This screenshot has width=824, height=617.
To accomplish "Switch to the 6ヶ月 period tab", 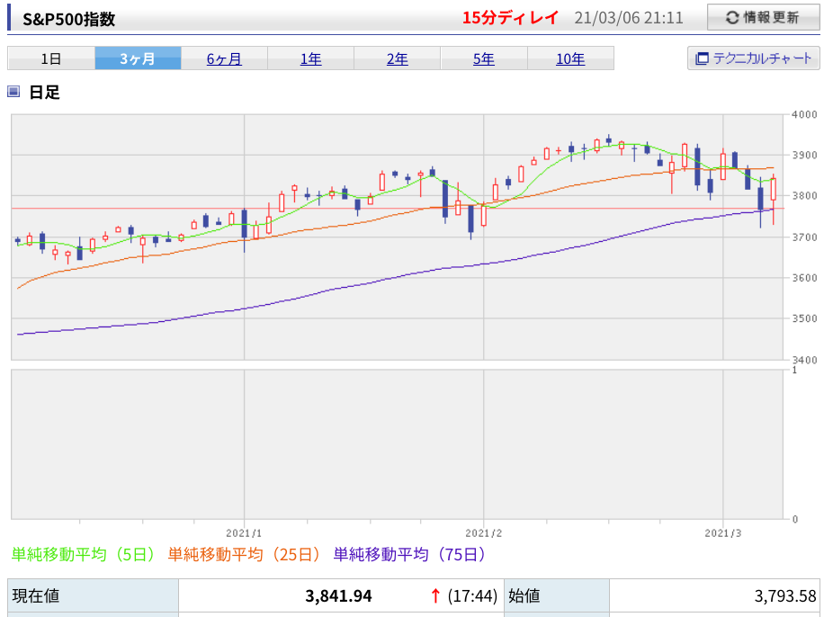I will coord(224,58).
